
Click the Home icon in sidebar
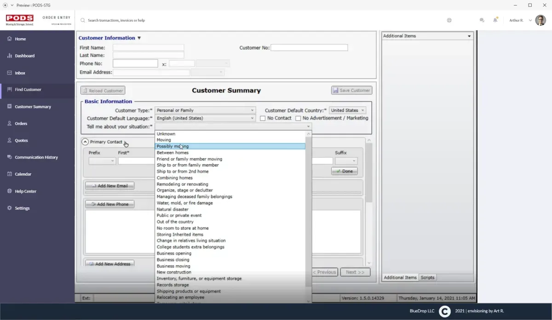(x=10, y=39)
